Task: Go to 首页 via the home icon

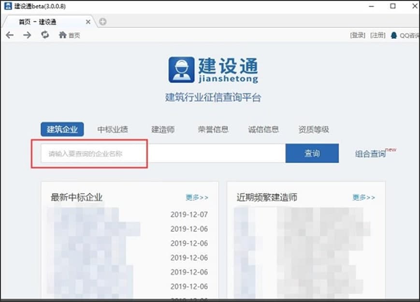Action: 63,35
